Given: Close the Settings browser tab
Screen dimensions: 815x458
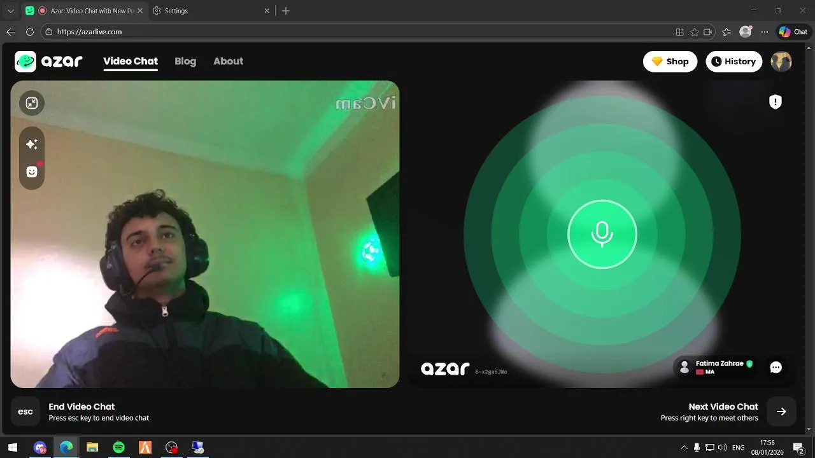Looking at the screenshot, I should [x=267, y=11].
